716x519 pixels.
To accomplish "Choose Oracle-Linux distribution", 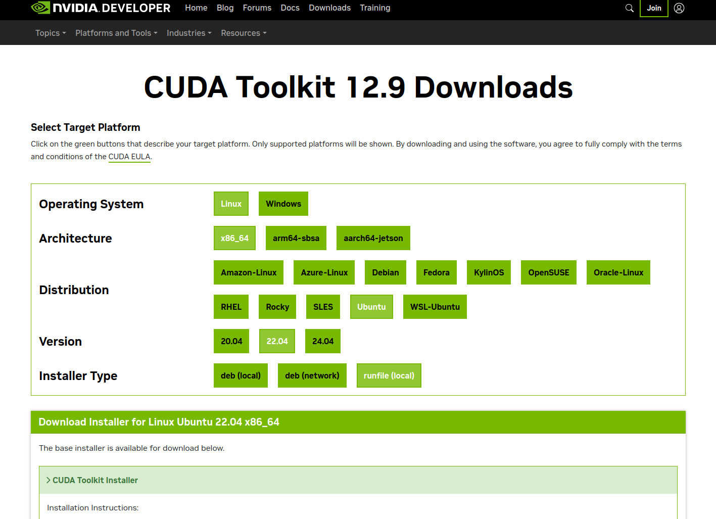I will pos(618,272).
